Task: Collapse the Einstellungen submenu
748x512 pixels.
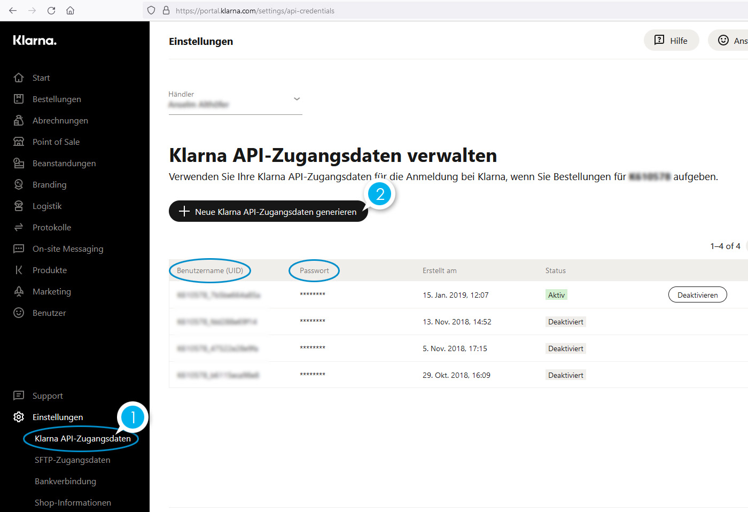Action: tap(57, 417)
